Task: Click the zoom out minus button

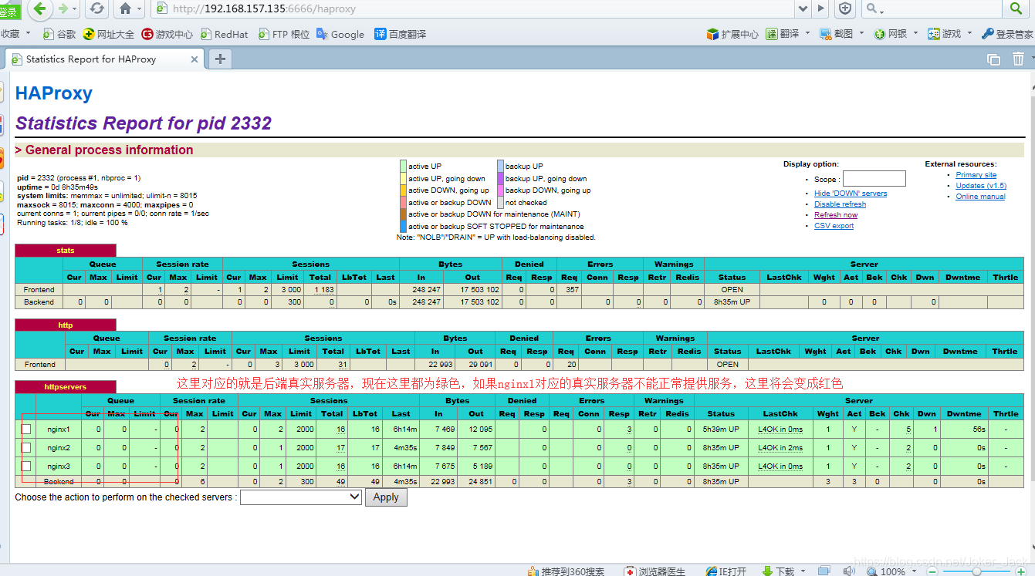Action: pyautogui.click(x=932, y=571)
